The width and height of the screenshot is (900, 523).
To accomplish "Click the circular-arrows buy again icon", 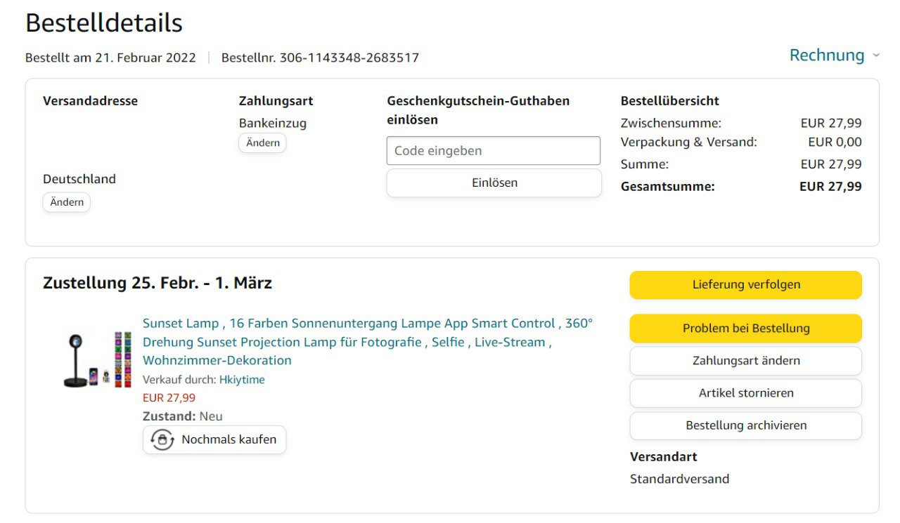I will tap(162, 440).
